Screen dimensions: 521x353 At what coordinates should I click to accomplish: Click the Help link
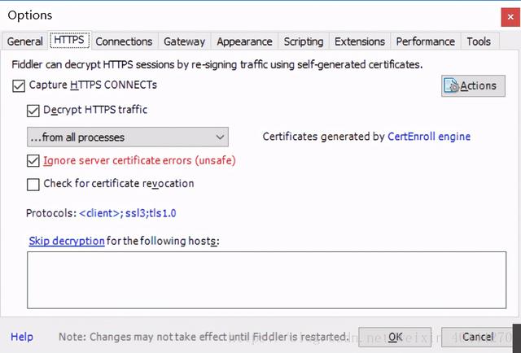tap(22, 337)
